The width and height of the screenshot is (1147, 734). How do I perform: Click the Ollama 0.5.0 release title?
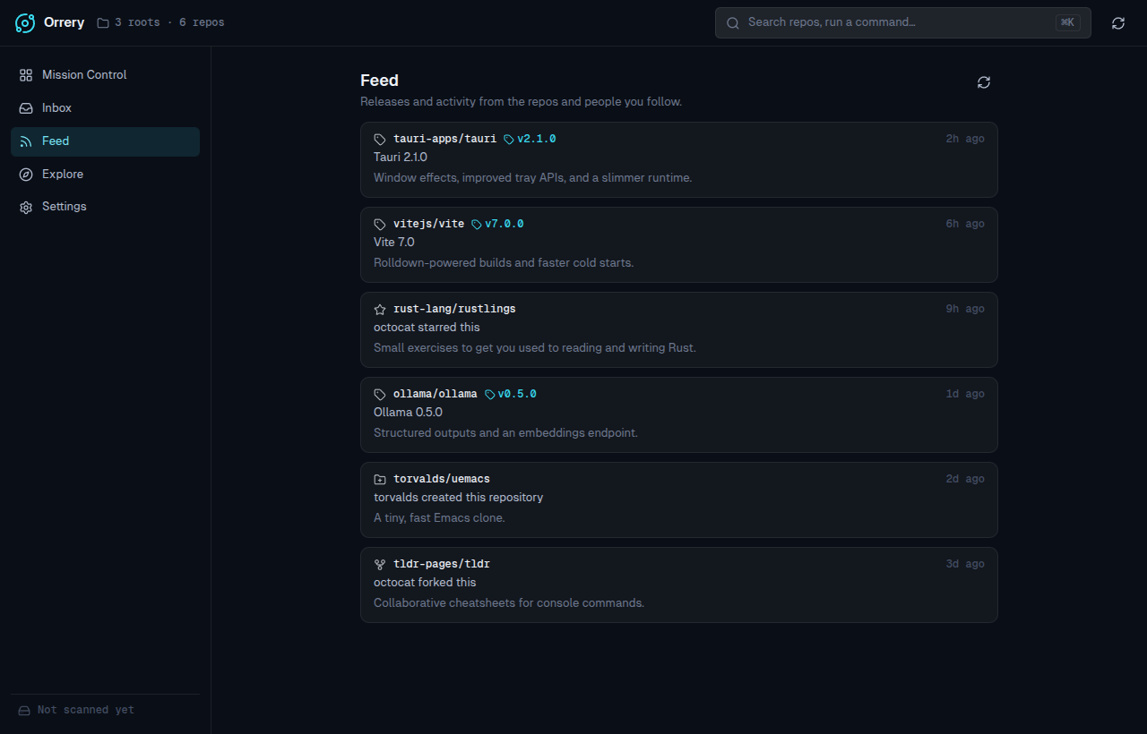pyautogui.click(x=408, y=412)
